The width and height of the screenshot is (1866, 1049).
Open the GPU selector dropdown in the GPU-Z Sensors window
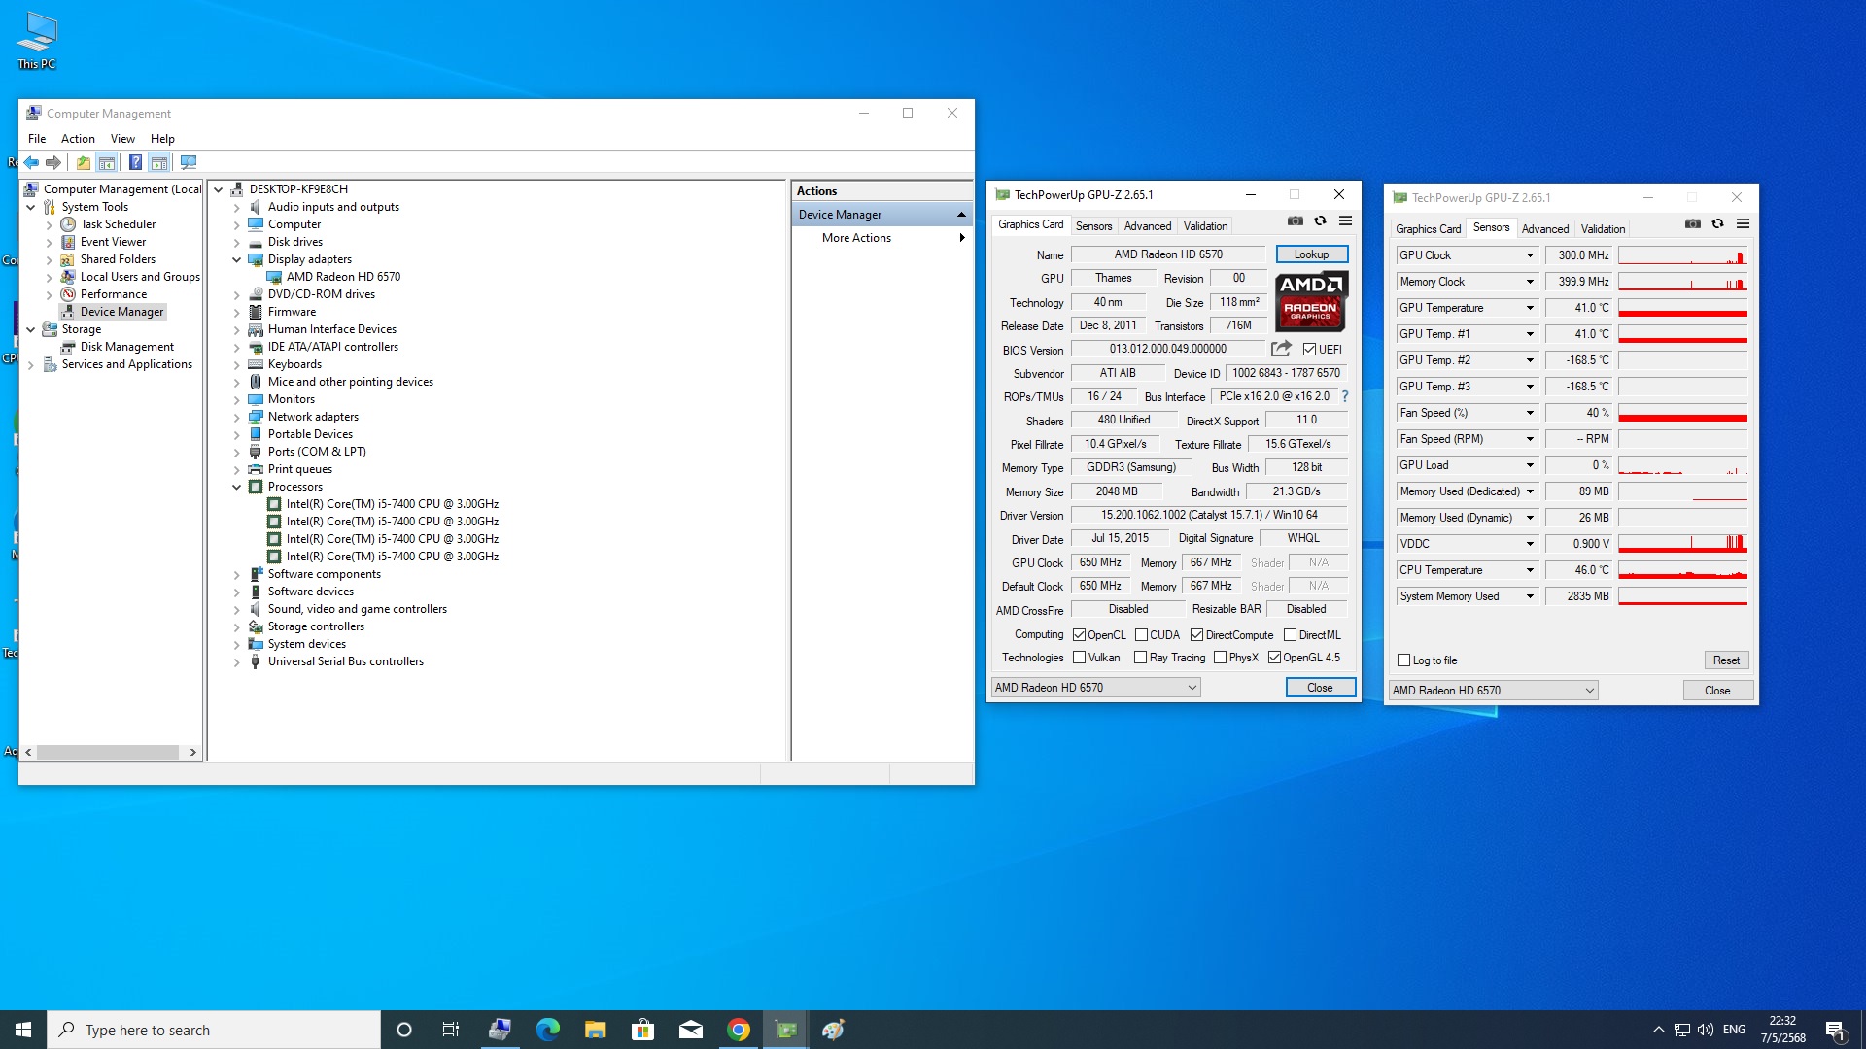[x=1493, y=691]
